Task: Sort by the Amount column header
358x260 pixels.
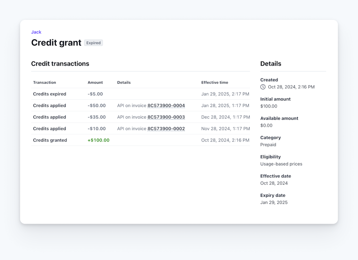Action: click(95, 82)
